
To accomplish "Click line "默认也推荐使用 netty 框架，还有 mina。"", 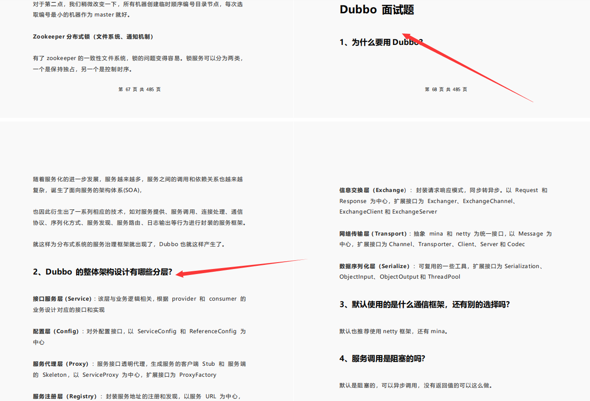I will [393, 331].
